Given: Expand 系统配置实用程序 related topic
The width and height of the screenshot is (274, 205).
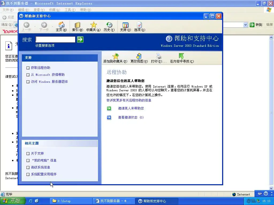Looking at the screenshot, I should coord(28,174).
